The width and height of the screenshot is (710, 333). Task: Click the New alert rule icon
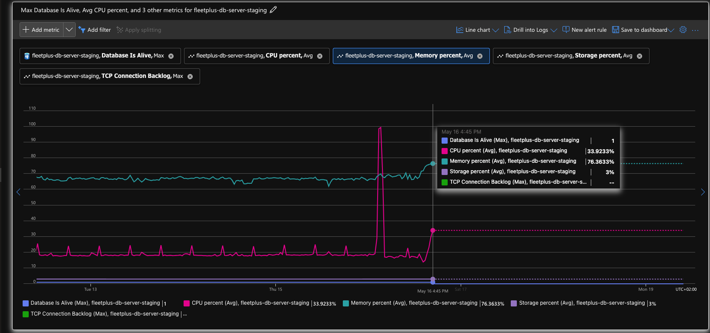[566, 30]
